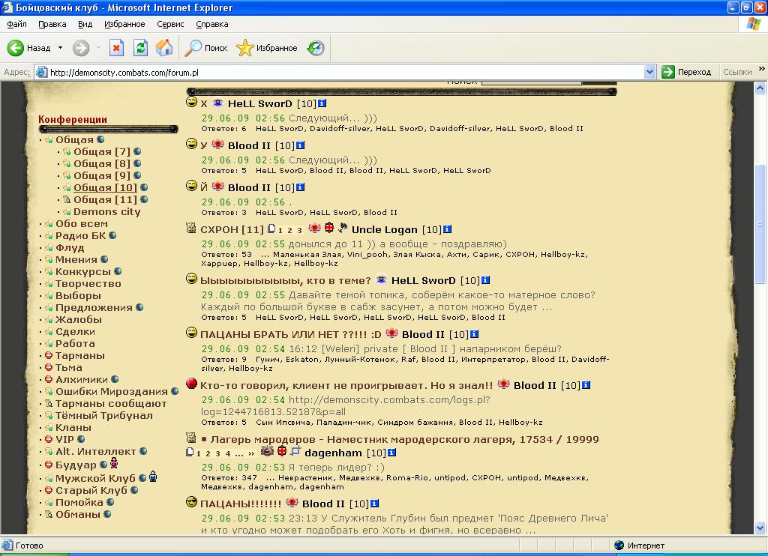The image size is (768, 556).
Task: Click the Back arrow icon in toolbar
Action: (x=15, y=48)
